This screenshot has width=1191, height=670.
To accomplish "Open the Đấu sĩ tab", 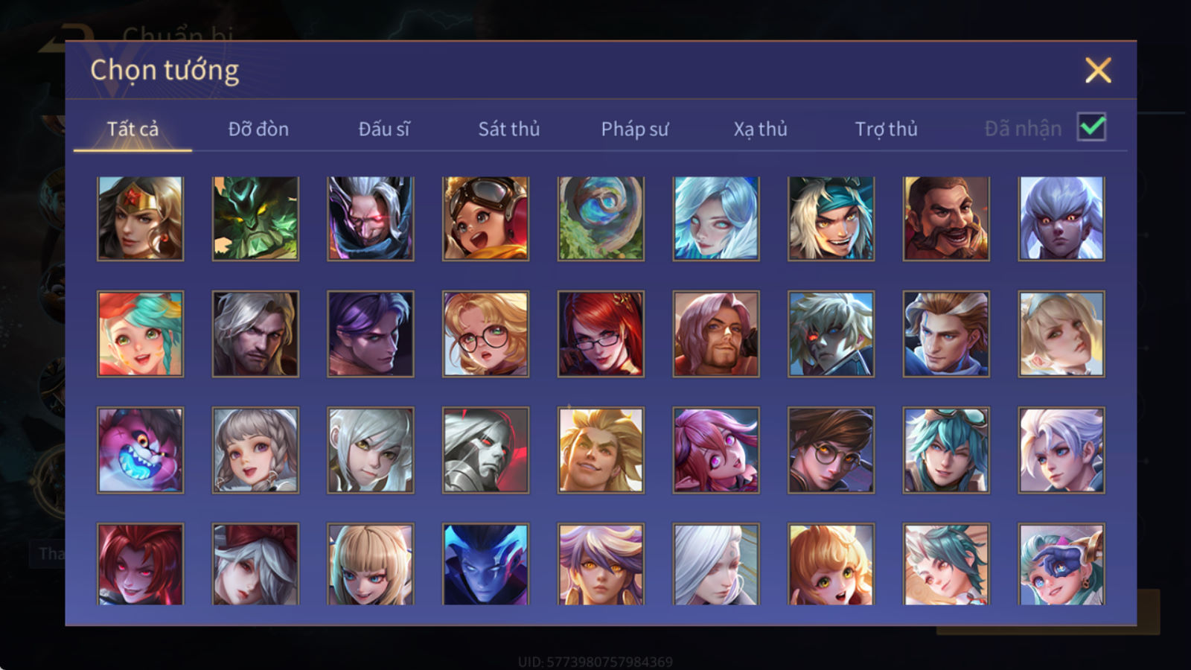I will point(384,129).
